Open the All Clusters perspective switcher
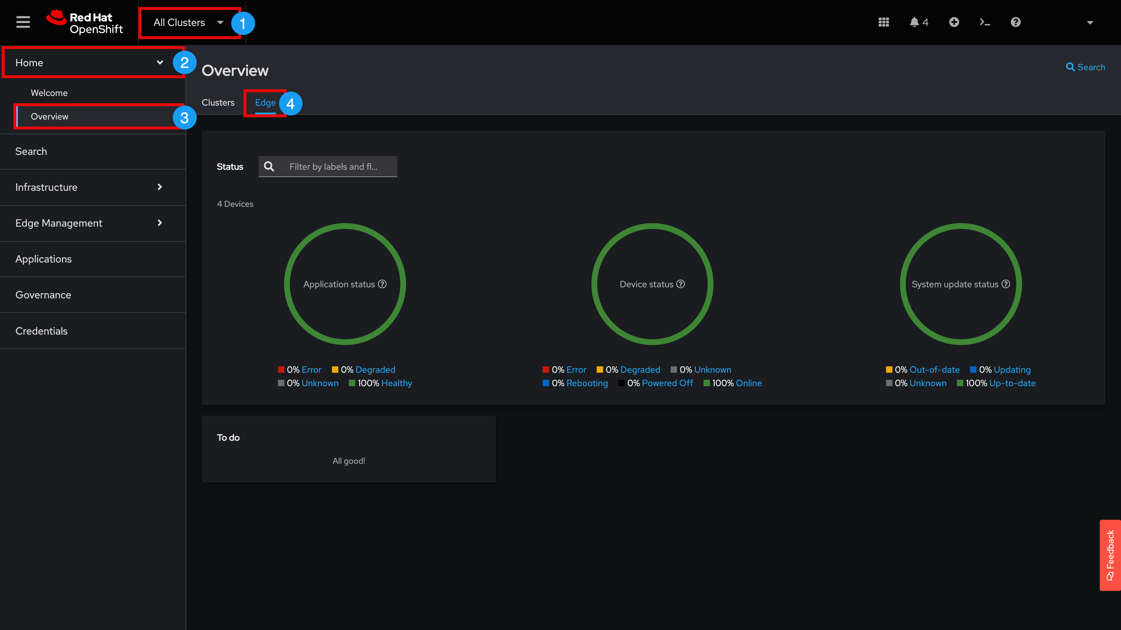 (188, 23)
